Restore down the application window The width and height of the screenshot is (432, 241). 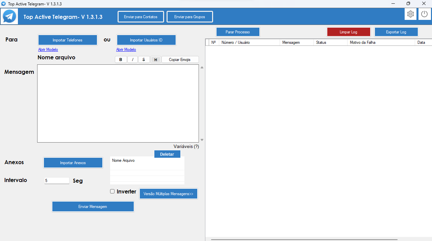click(408, 4)
